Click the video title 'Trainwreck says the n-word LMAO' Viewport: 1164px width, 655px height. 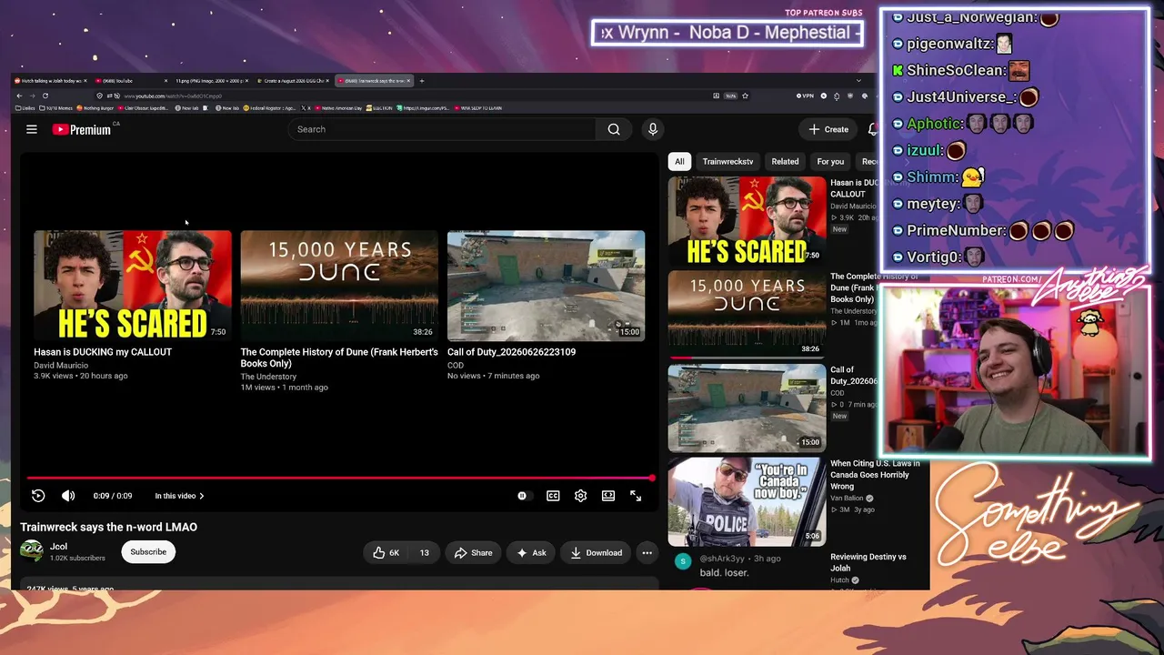[108, 527]
